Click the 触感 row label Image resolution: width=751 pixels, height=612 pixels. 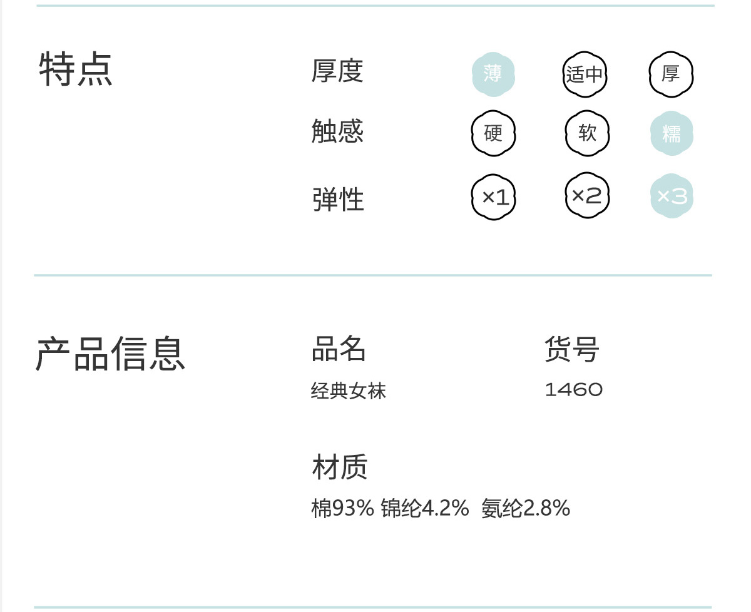pyautogui.click(x=337, y=131)
